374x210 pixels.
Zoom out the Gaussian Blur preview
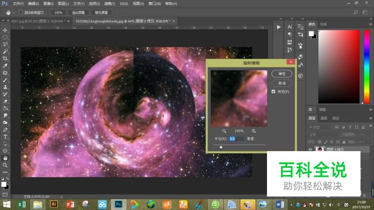coord(224,131)
